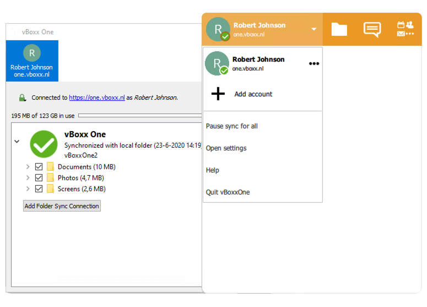Open the chat speech bubble icon

click(372, 29)
